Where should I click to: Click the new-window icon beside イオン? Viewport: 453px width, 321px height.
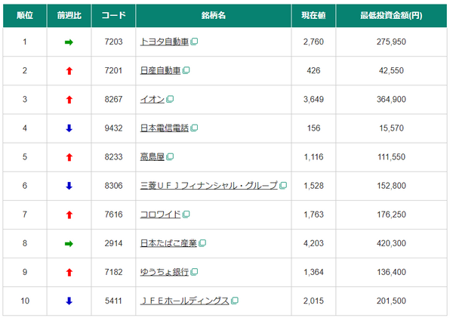click(170, 99)
